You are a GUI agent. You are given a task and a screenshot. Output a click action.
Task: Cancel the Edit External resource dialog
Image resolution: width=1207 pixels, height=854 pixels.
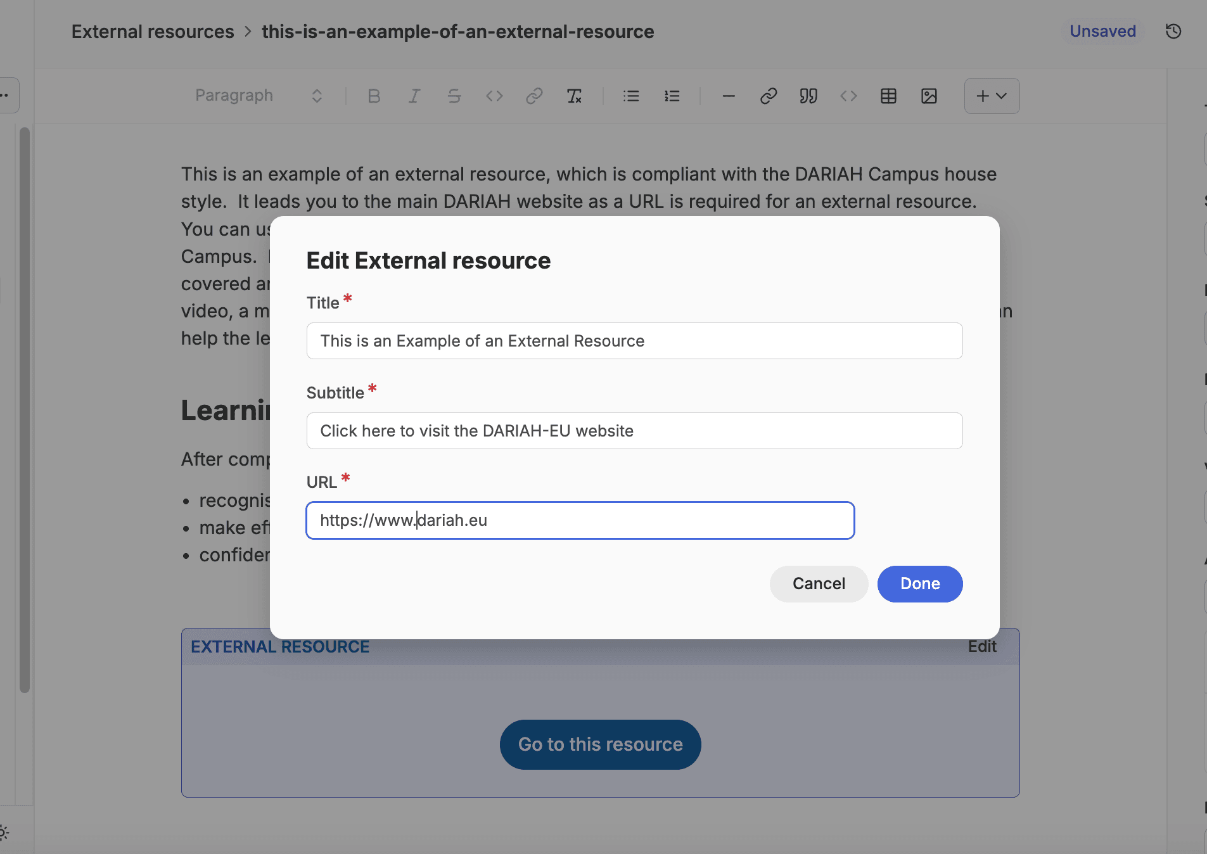819,583
